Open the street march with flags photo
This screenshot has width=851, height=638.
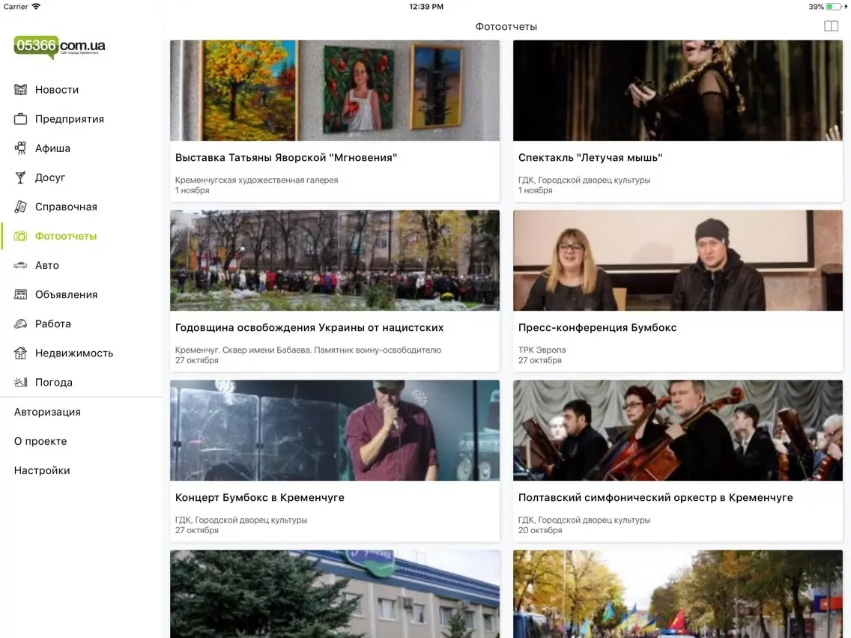point(678,594)
